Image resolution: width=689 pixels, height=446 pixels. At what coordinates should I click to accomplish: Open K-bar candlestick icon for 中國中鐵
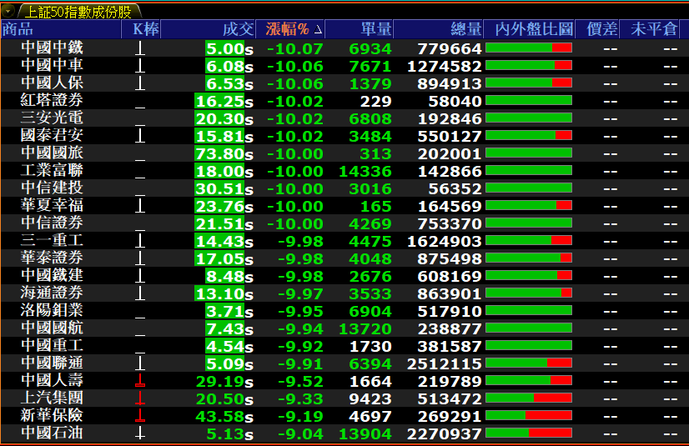[x=140, y=48]
